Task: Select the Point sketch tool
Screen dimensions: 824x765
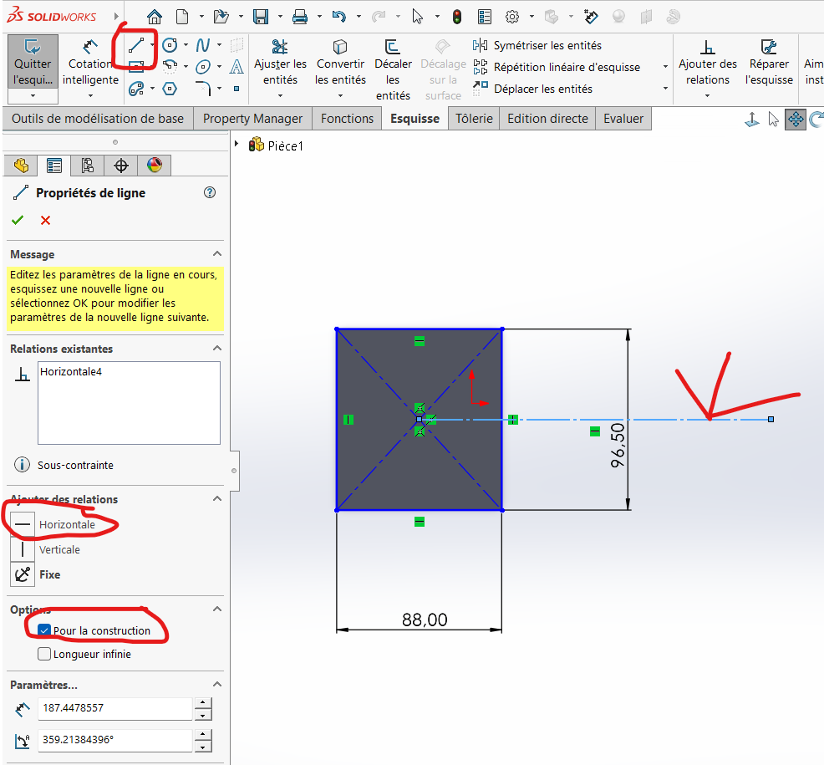Action: pos(237,89)
